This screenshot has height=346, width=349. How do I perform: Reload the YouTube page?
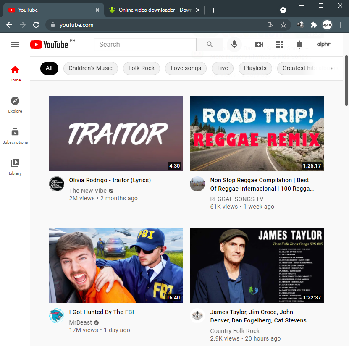click(x=36, y=25)
